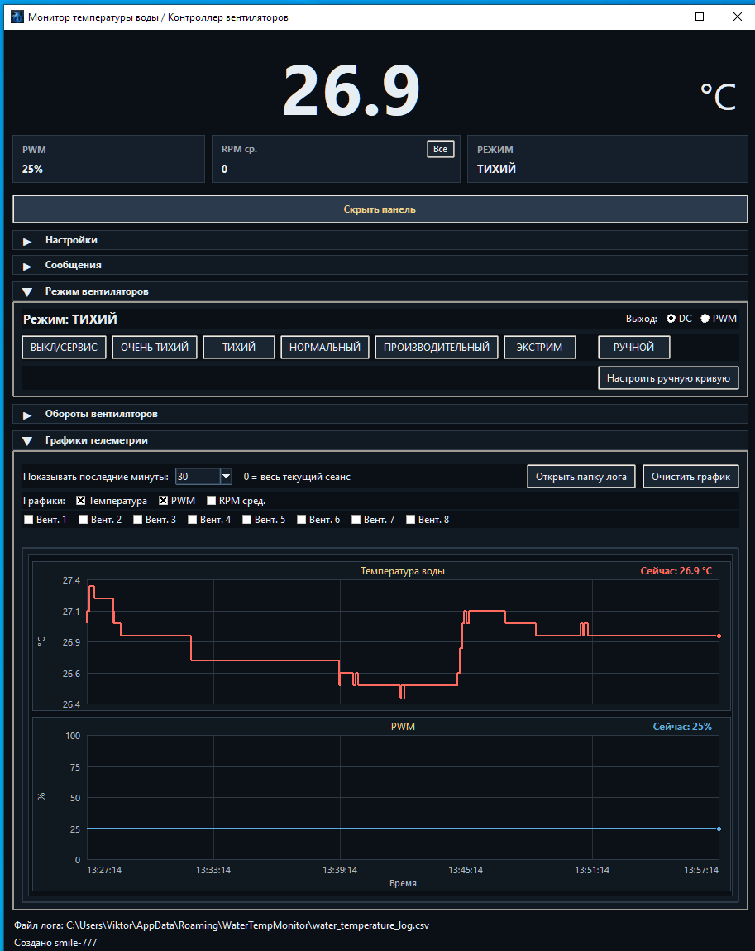Click Скрыть панель button
Viewport: 755px width, 951px height.
380,209
